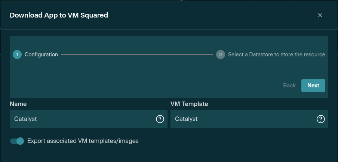Click the Export associated VM templates/images label
This screenshot has height=162, width=338.
coord(83,141)
